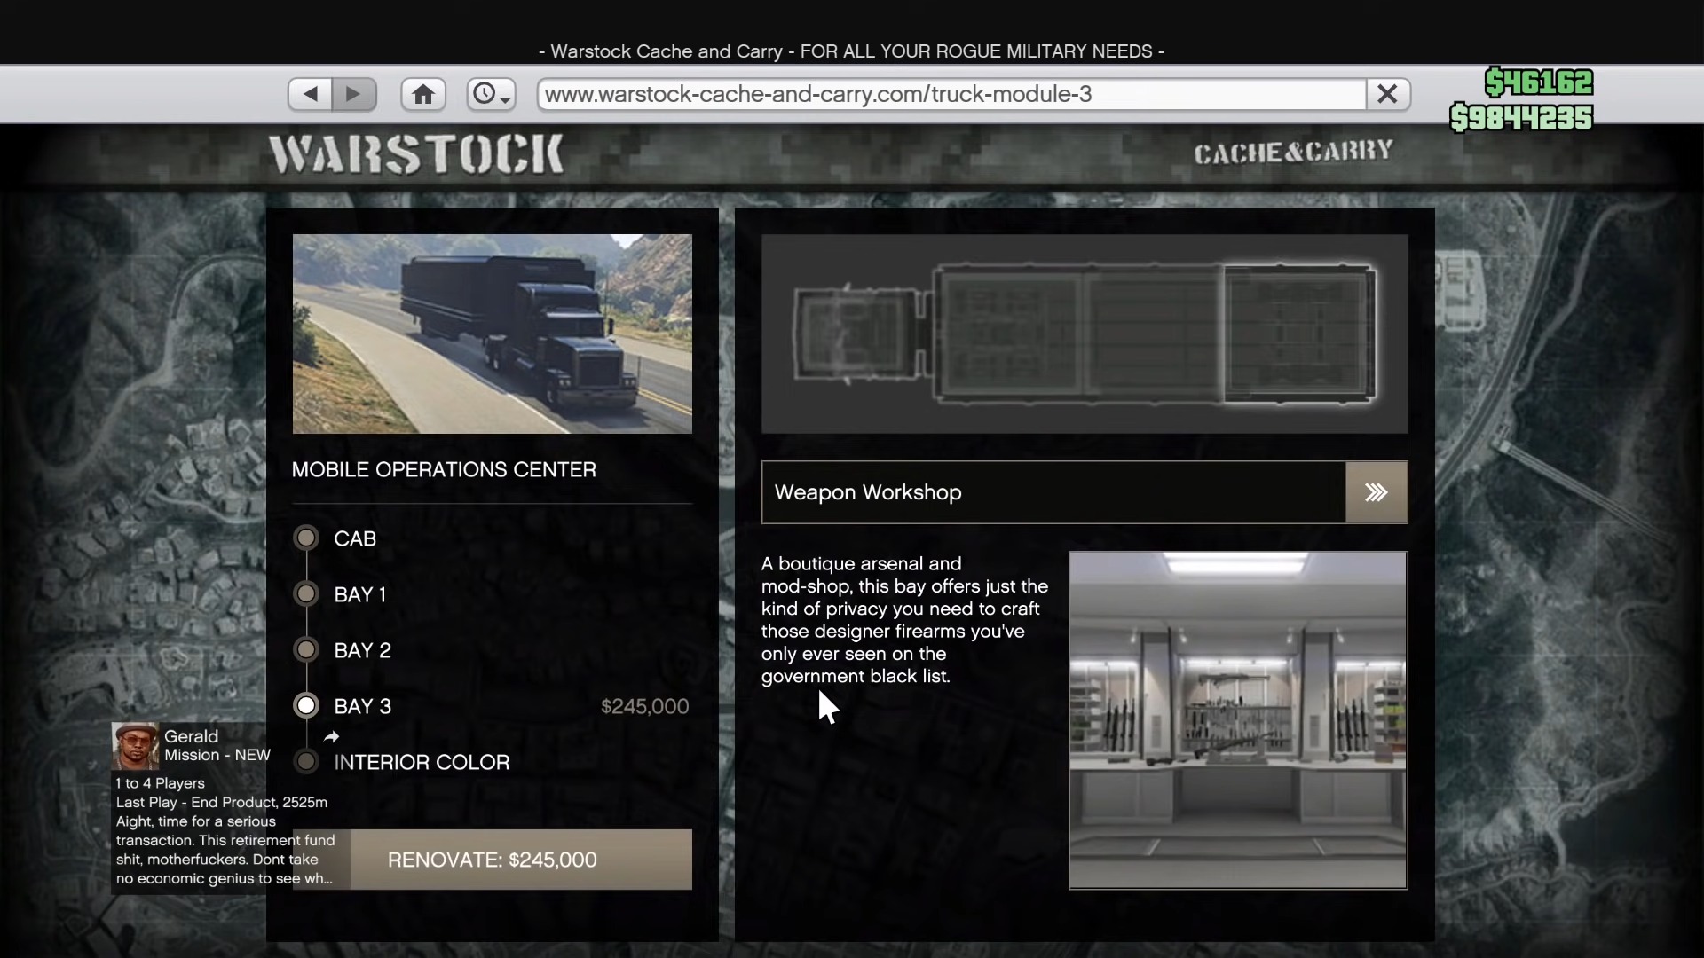Select the BAY 2 menu option
The height and width of the screenshot is (958, 1704).
363,649
